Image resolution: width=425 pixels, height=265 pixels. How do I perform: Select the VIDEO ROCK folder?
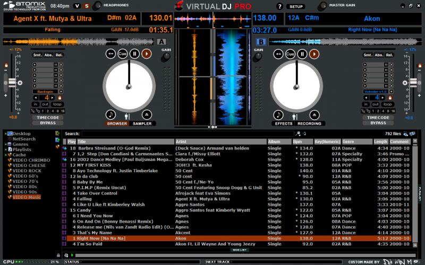27,171
